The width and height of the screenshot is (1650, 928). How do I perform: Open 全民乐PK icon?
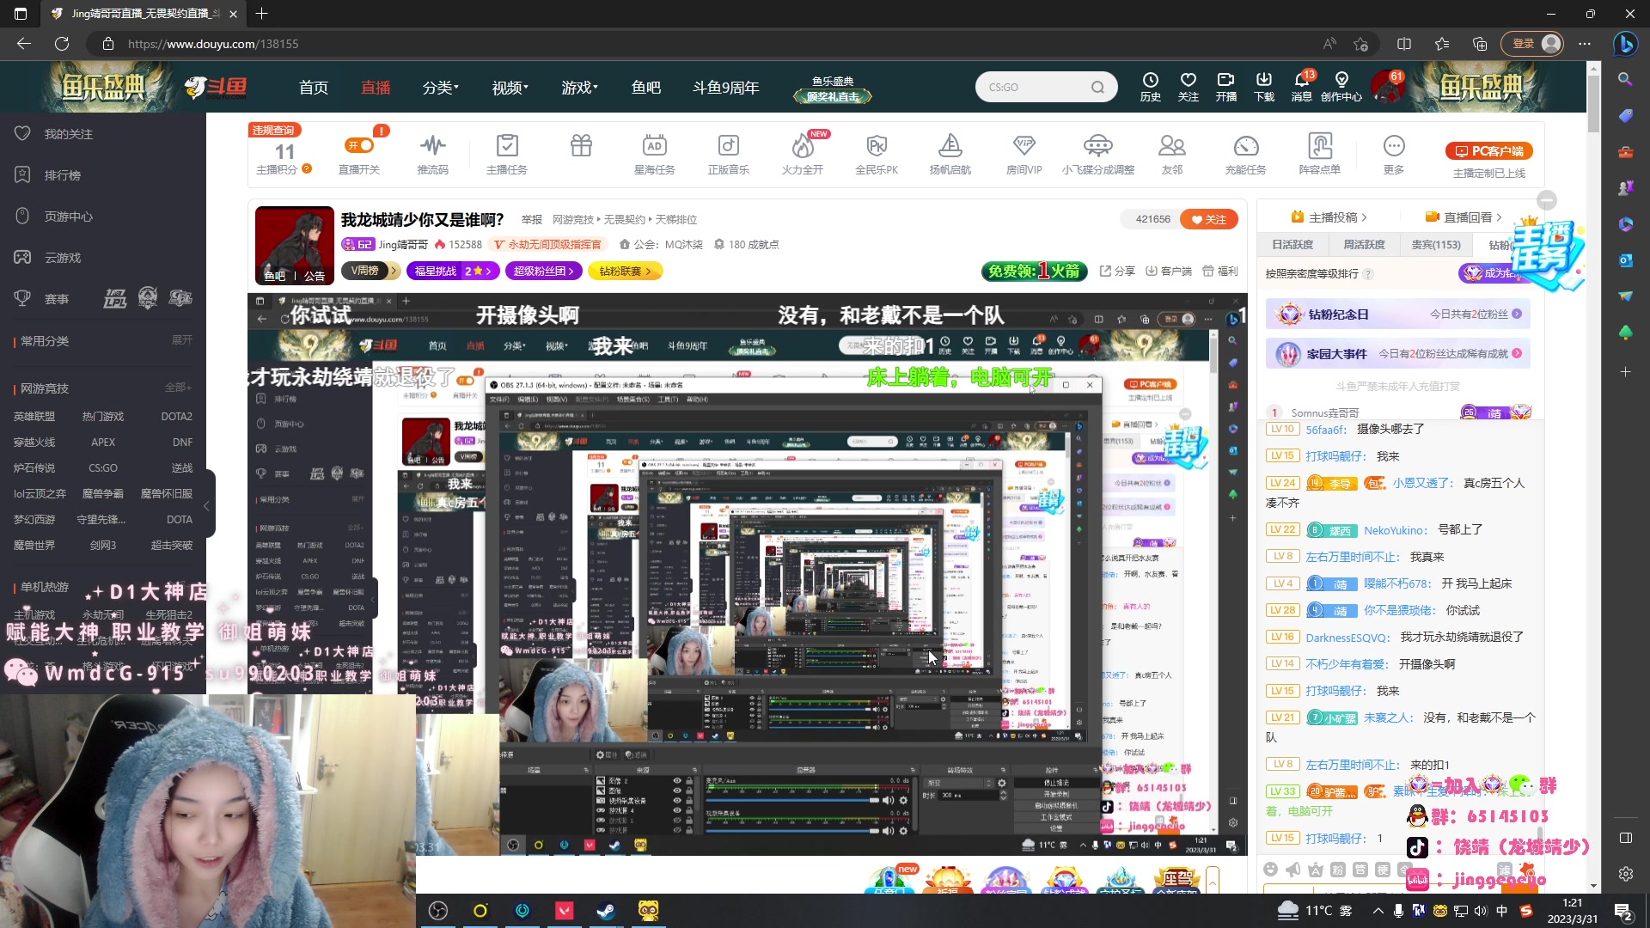877,155
